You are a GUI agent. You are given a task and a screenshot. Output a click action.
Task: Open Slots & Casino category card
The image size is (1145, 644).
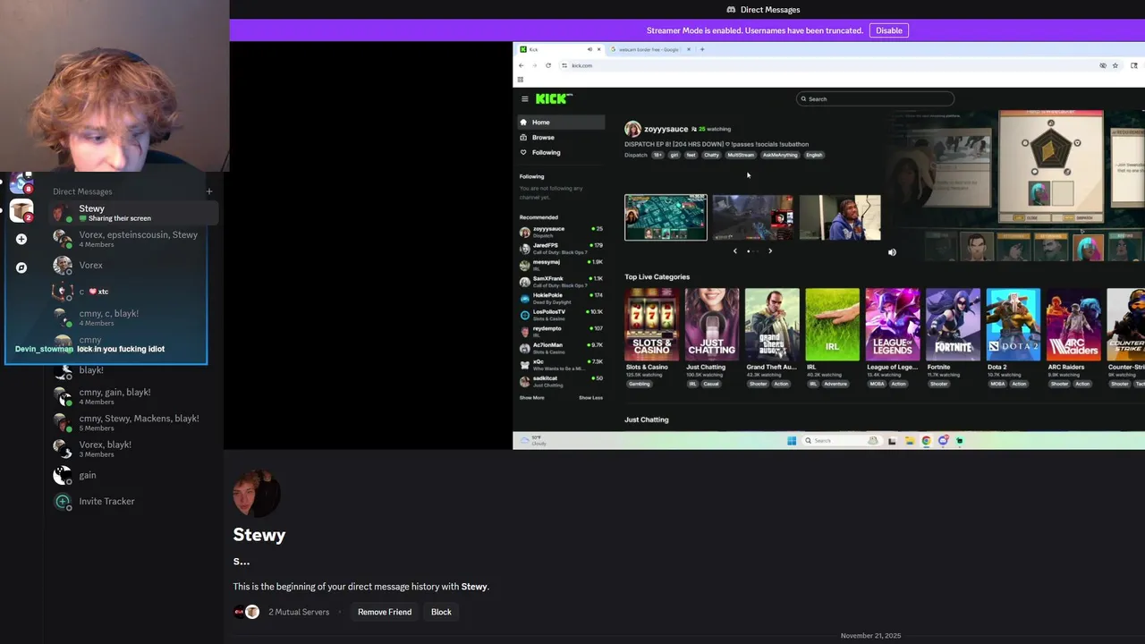[651, 325]
